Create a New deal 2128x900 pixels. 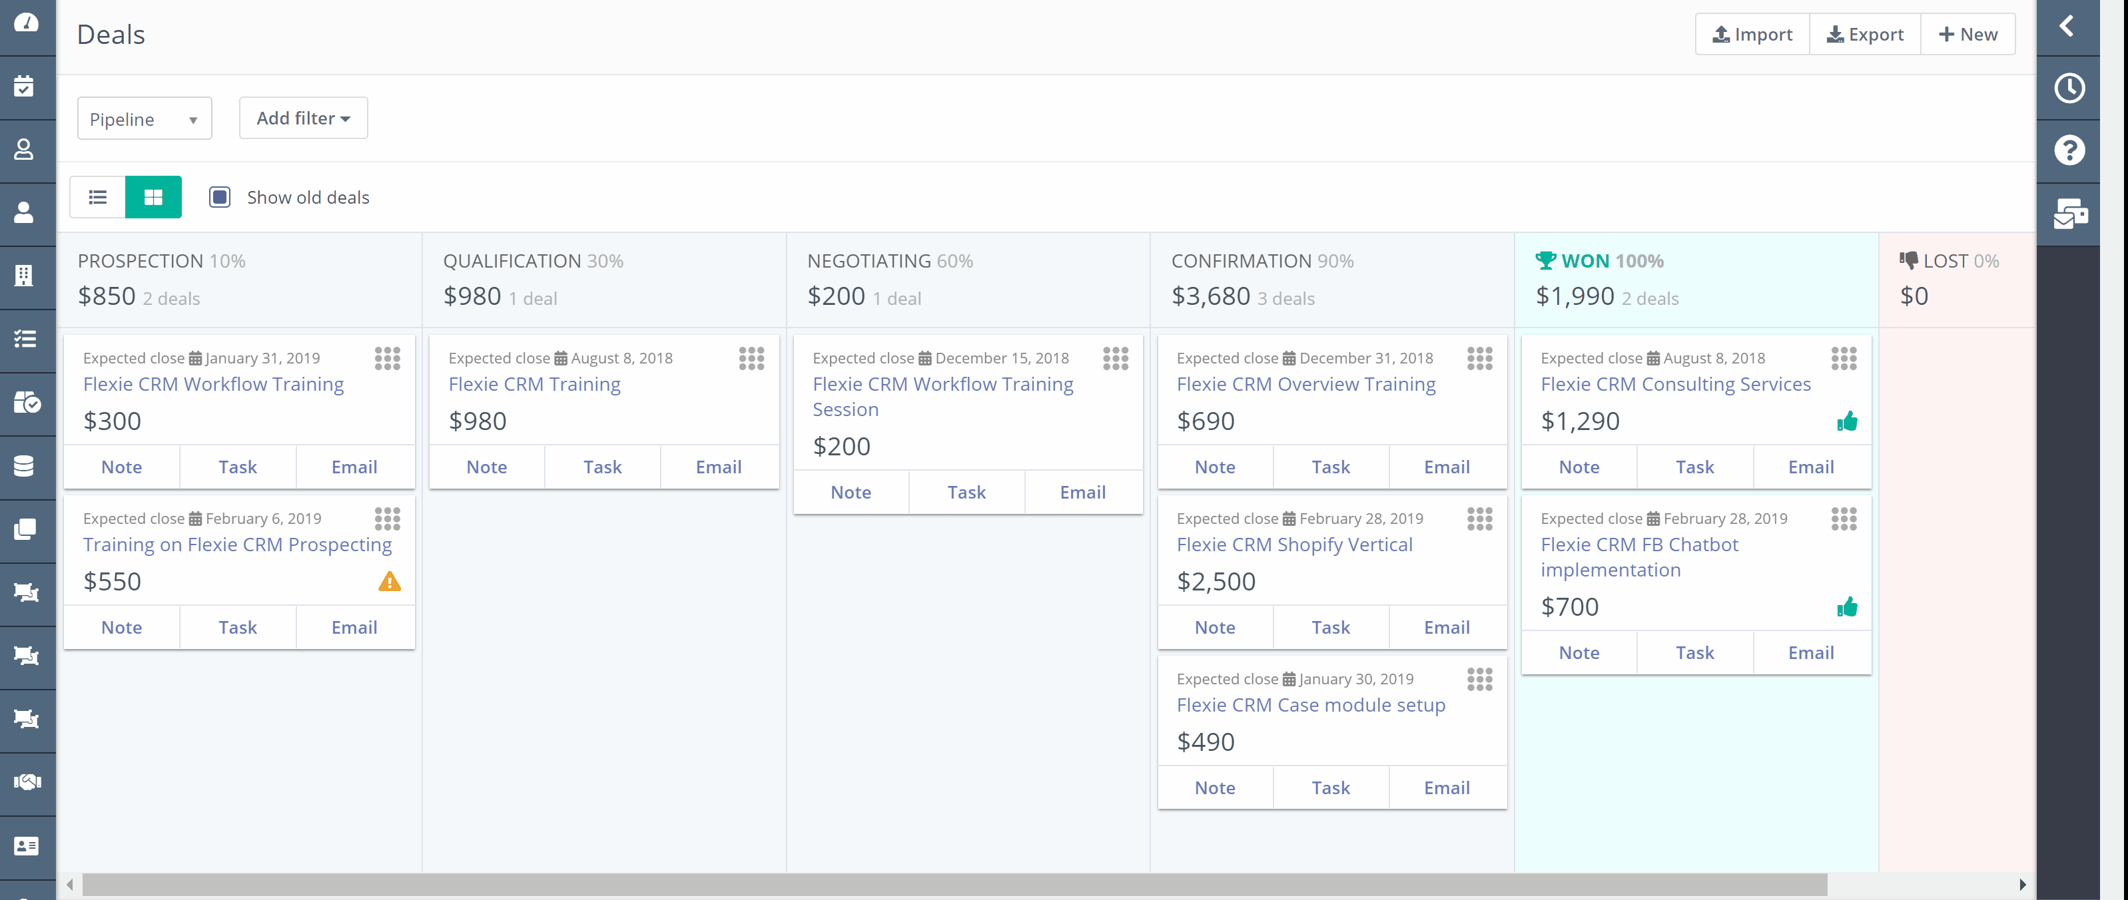tap(1967, 35)
